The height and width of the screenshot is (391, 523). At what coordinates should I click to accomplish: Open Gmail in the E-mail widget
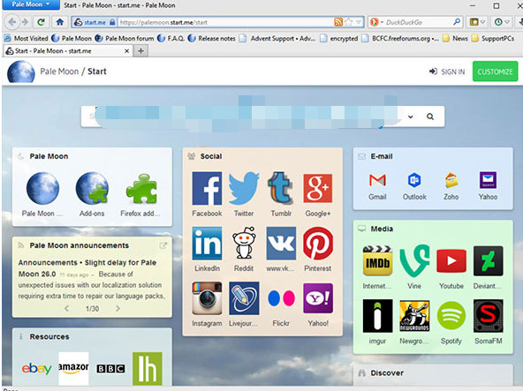point(377,180)
